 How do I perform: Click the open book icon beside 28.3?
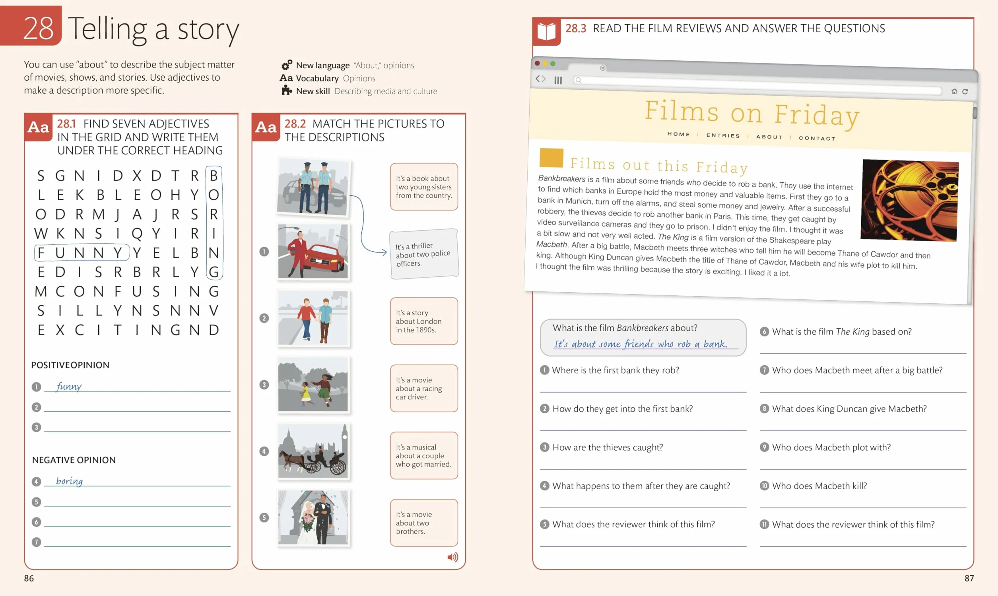[546, 31]
